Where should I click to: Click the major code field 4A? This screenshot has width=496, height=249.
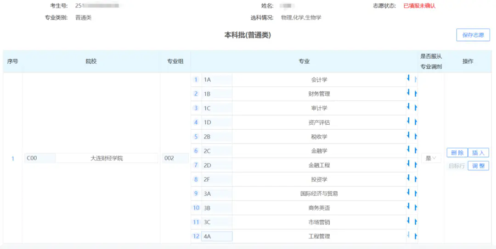(217, 236)
